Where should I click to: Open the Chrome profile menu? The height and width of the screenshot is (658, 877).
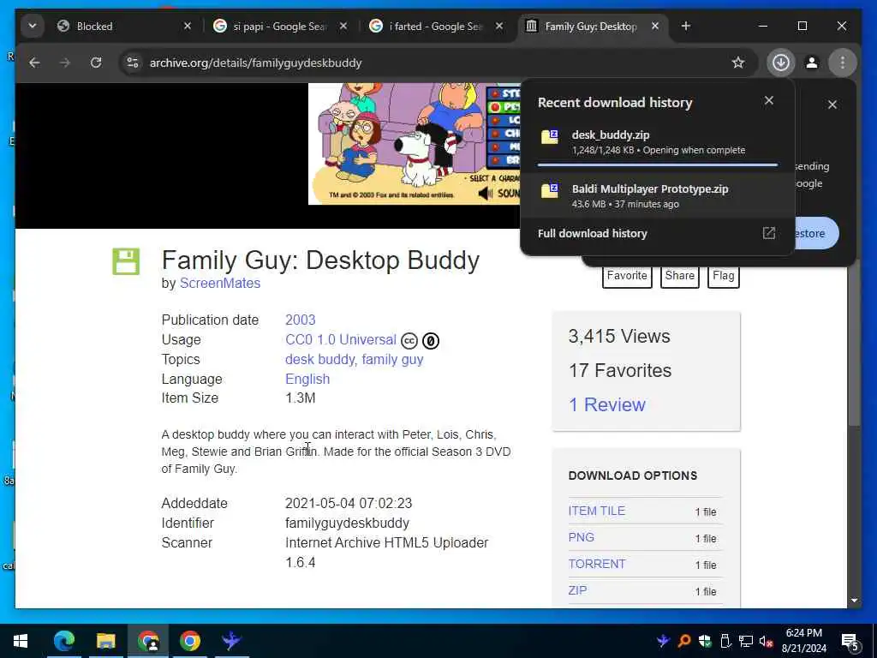[x=812, y=63]
